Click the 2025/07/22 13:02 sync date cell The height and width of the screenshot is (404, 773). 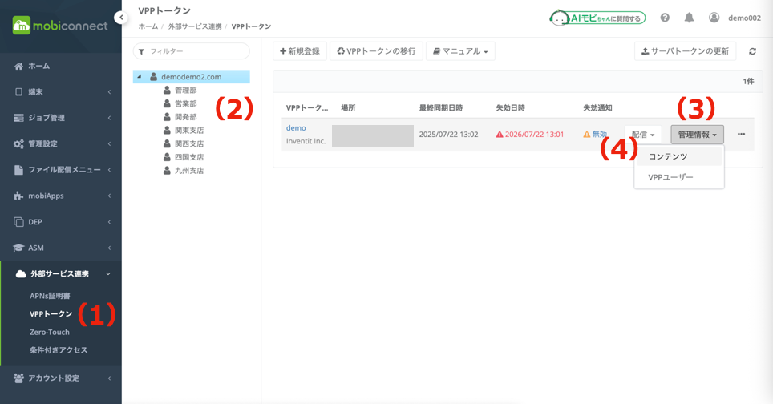448,135
